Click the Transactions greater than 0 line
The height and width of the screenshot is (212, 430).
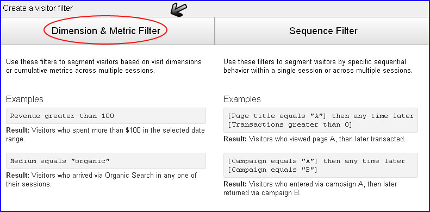[x=290, y=124]
